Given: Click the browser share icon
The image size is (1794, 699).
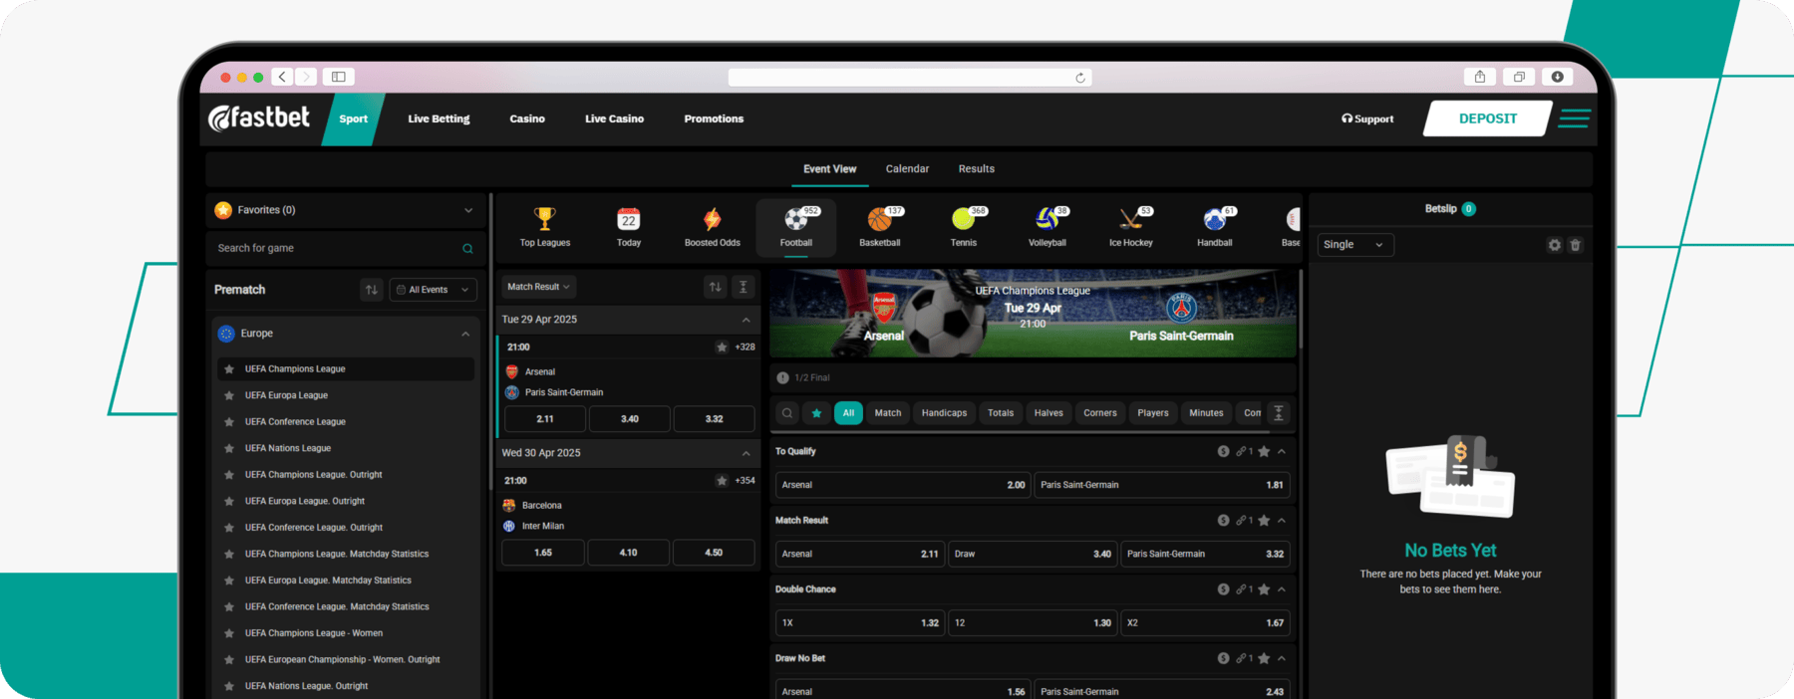Looking at the screenshot, I should coord(1480,77).
